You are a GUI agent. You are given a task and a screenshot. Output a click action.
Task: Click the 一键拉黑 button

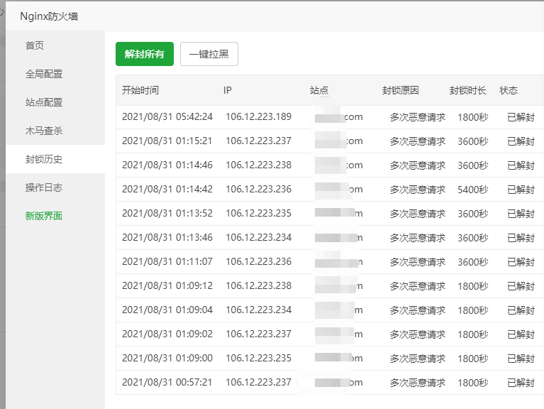pos(209,54)
